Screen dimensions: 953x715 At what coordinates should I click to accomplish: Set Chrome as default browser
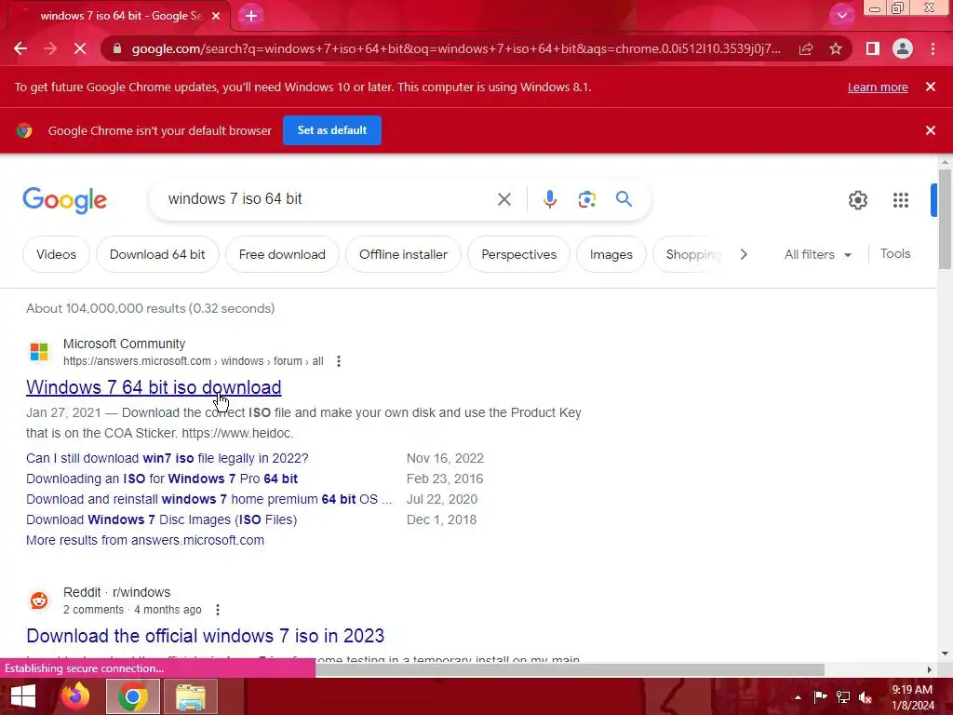(332, 130)
